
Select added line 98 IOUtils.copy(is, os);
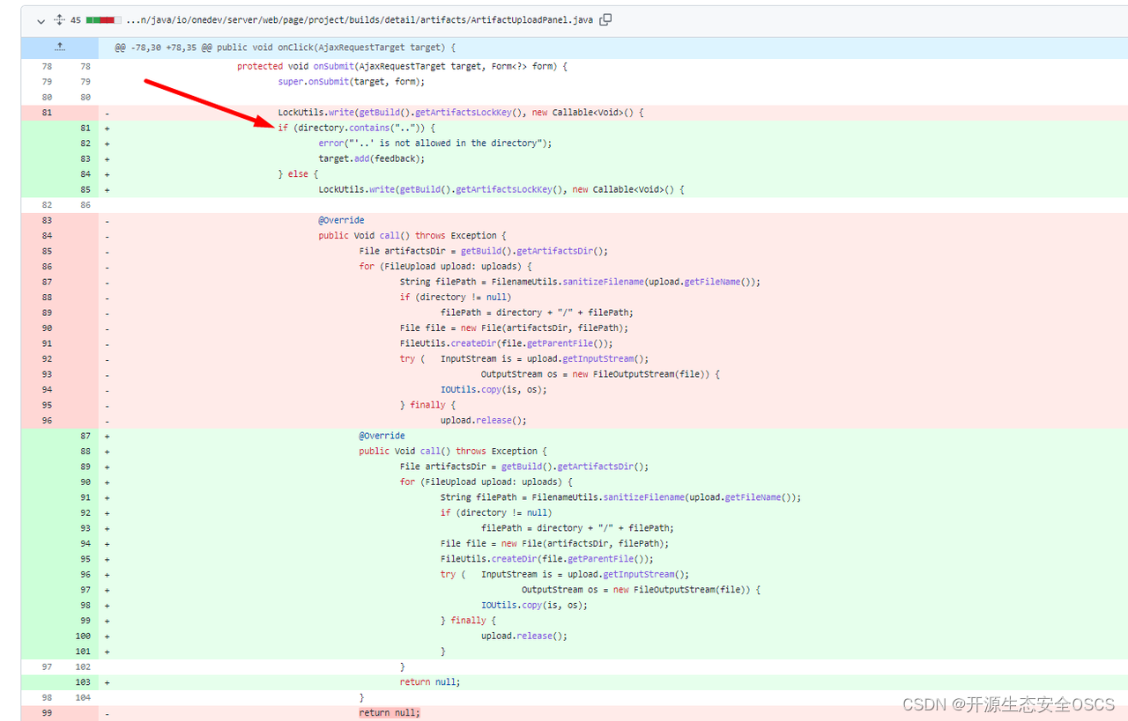pos(534,606)
